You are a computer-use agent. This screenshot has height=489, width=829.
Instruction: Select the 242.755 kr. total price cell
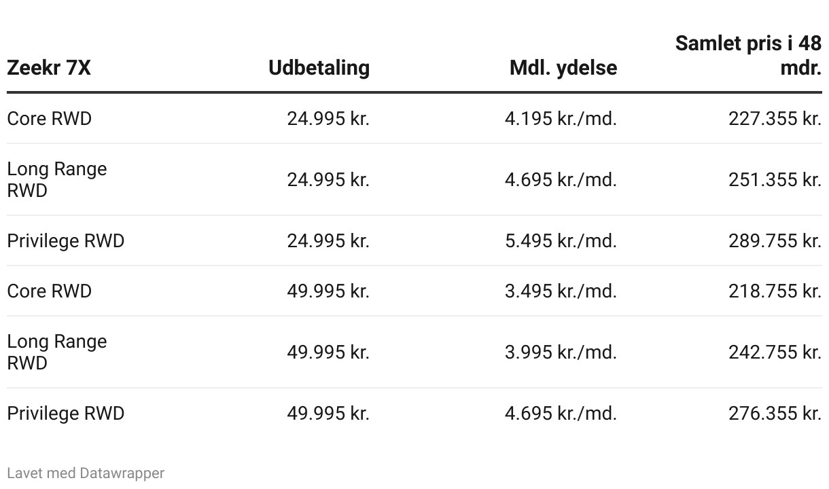pyautogui.click(x=775, y=352)
